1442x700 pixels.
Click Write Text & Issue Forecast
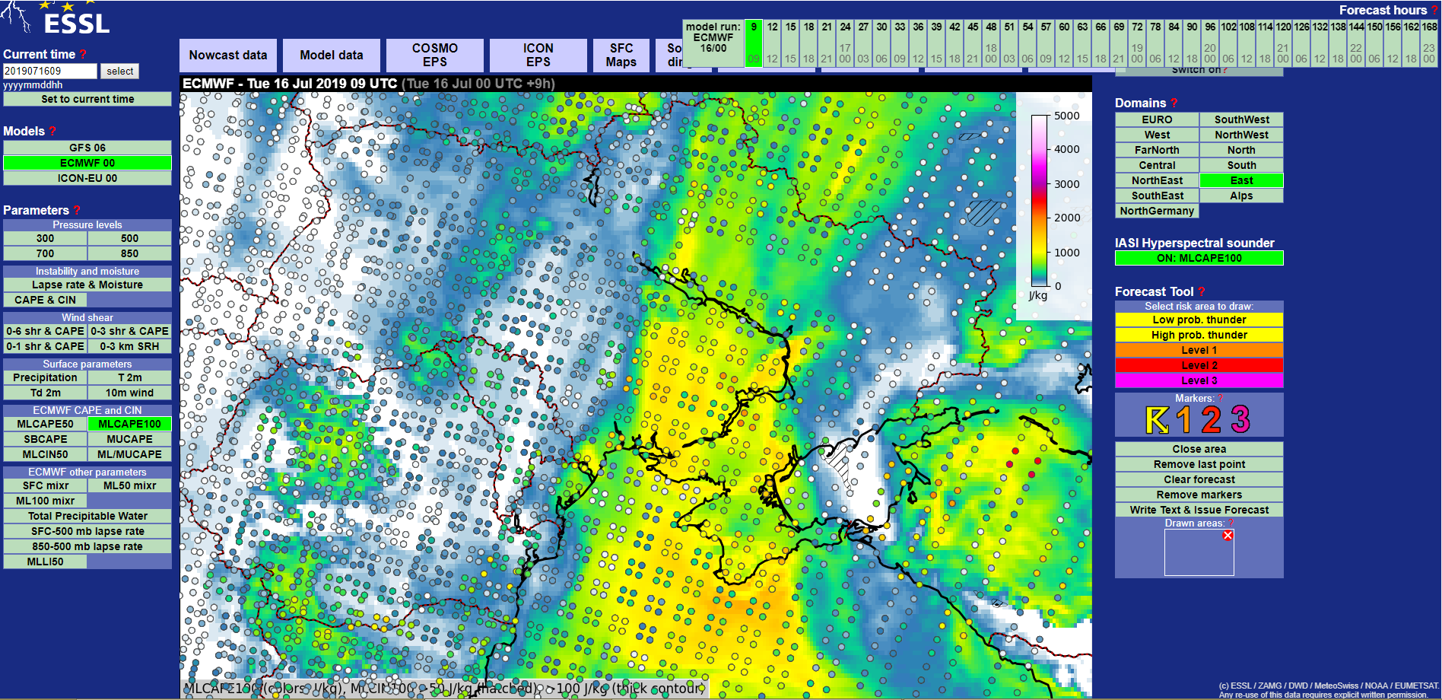pos(1199,510)
